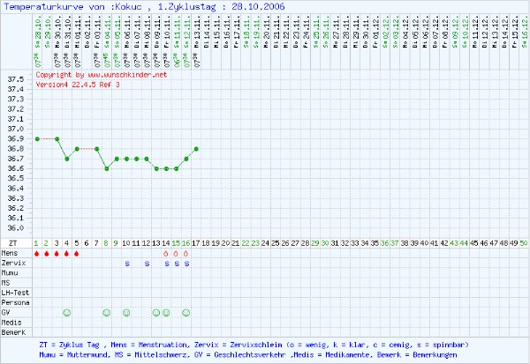This screenshot has width=530, height=364.
Task: Select the Zervix 's' marker on day 12
Action: (147, 264)
